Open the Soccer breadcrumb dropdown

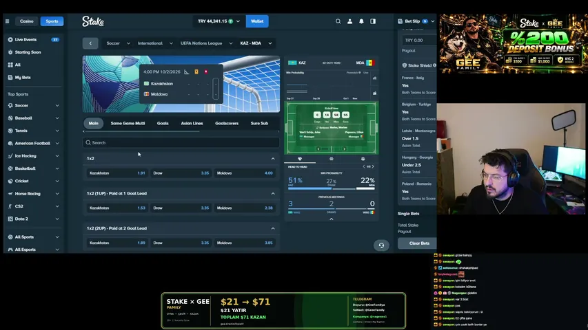[x=118, y=43]
